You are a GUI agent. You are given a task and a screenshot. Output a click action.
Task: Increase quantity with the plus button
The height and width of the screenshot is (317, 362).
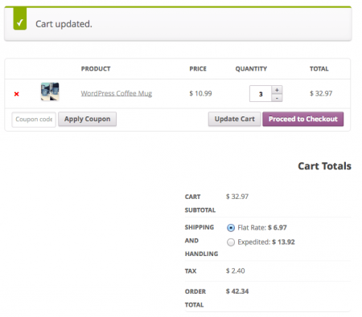tap(277, 90)
